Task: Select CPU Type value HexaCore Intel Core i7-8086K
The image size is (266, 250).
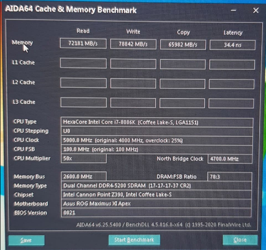Action: 157,122
